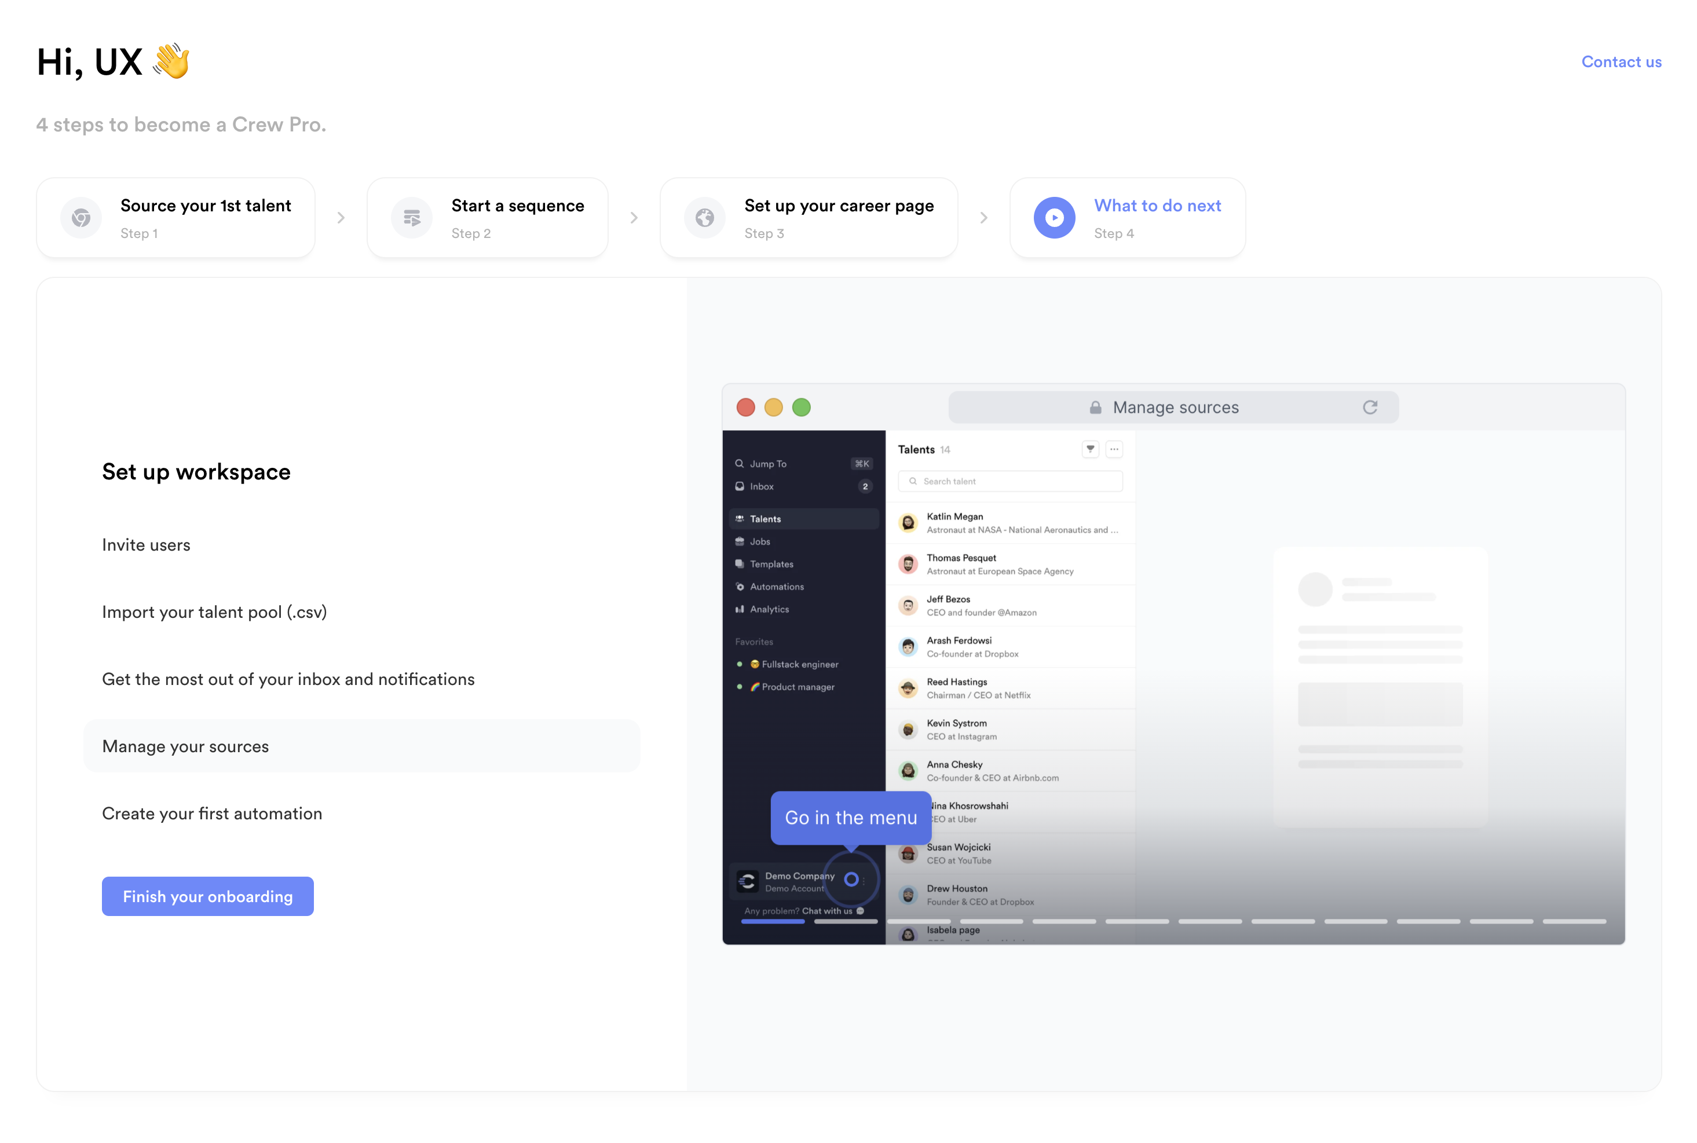Screen dimensions: 1697x1143
Task: Click the sequence icon in Step 2
Action: [412, 217]
